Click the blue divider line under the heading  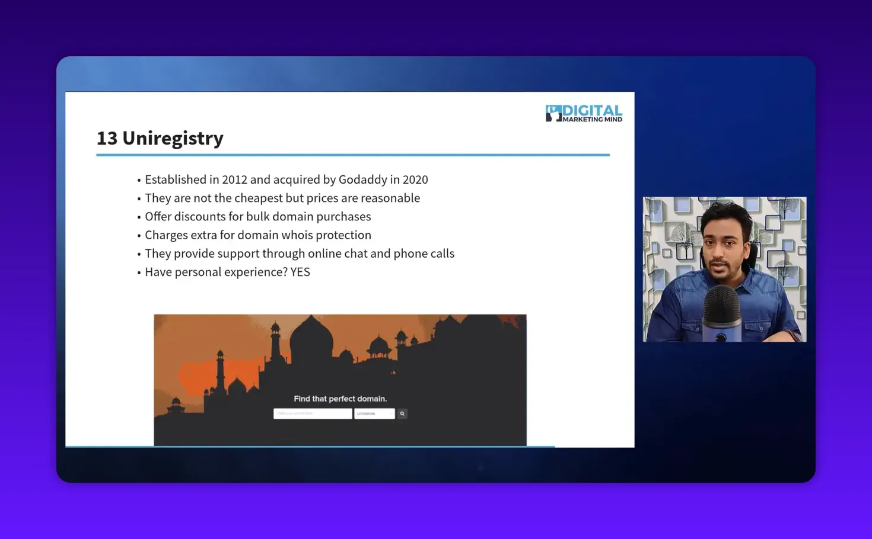pos(353,155)
